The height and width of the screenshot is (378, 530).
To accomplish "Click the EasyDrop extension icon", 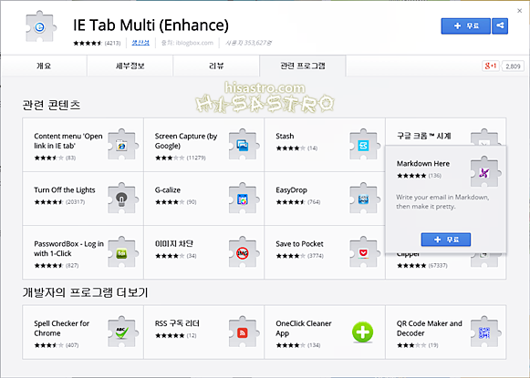I will coord(364,199).
